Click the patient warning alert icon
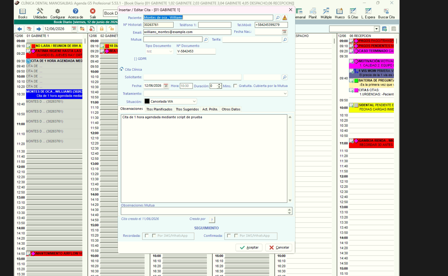 pos(285,18)
